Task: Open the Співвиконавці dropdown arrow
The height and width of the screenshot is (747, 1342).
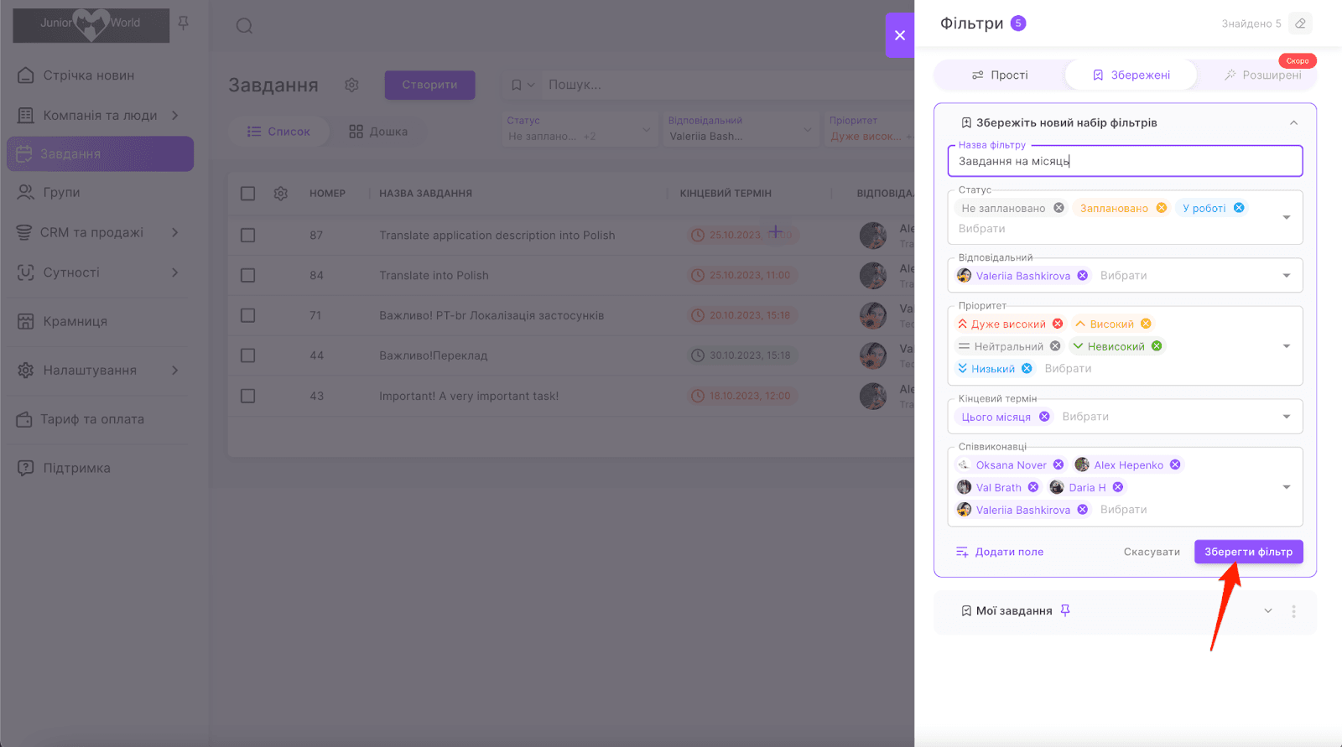Action: coord(1287,487)
